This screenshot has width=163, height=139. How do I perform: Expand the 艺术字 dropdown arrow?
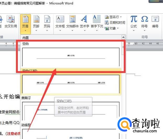(x=85, y=30)
